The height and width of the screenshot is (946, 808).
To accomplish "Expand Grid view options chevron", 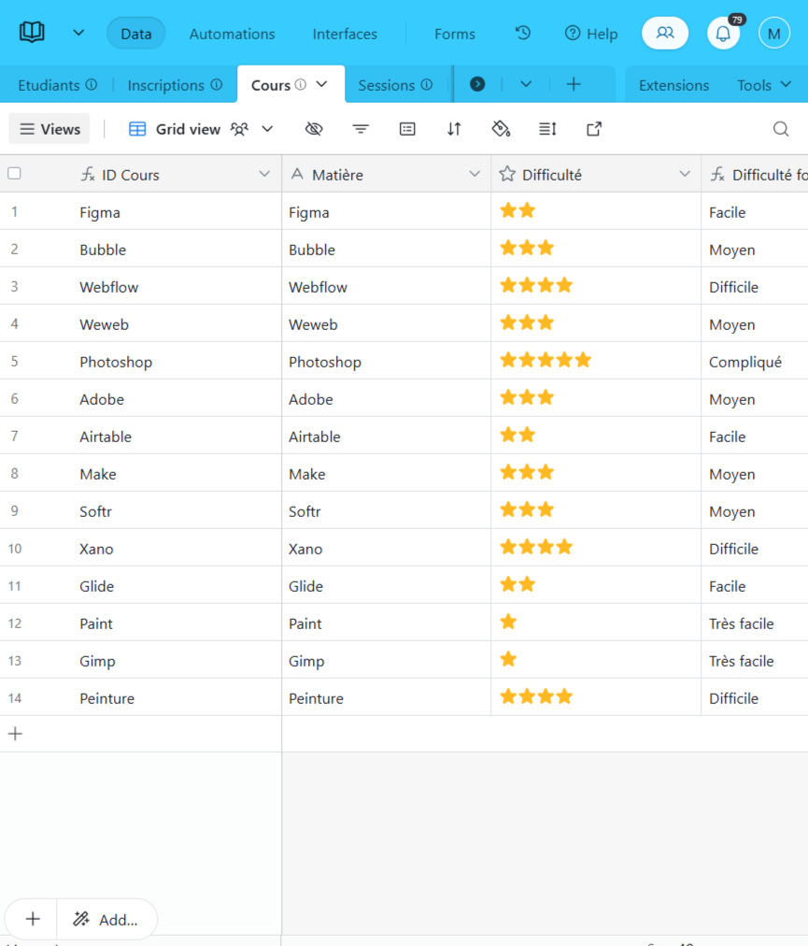I will (267, 128).
